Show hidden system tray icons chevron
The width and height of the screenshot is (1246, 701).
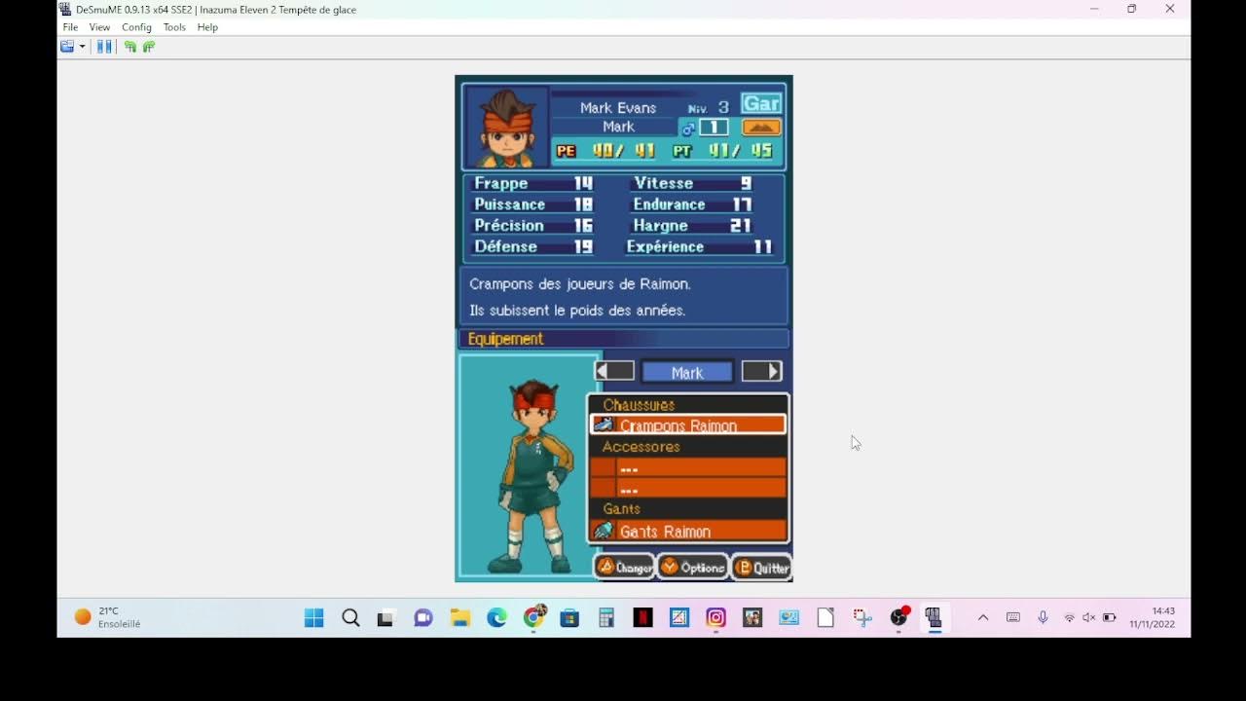tap(983, 617)
